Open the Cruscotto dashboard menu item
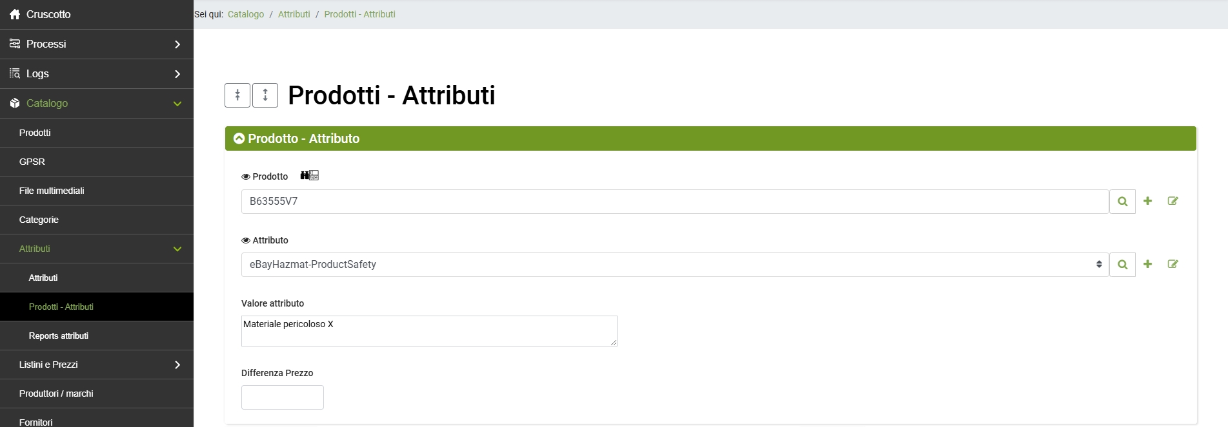The height and width of the screenshot is (427, 1228). [48, 14]
